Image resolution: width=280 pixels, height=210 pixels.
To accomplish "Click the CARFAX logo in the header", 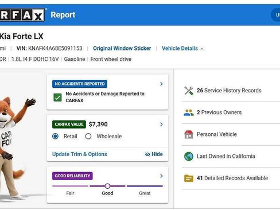I will click(x=22, y=15).
